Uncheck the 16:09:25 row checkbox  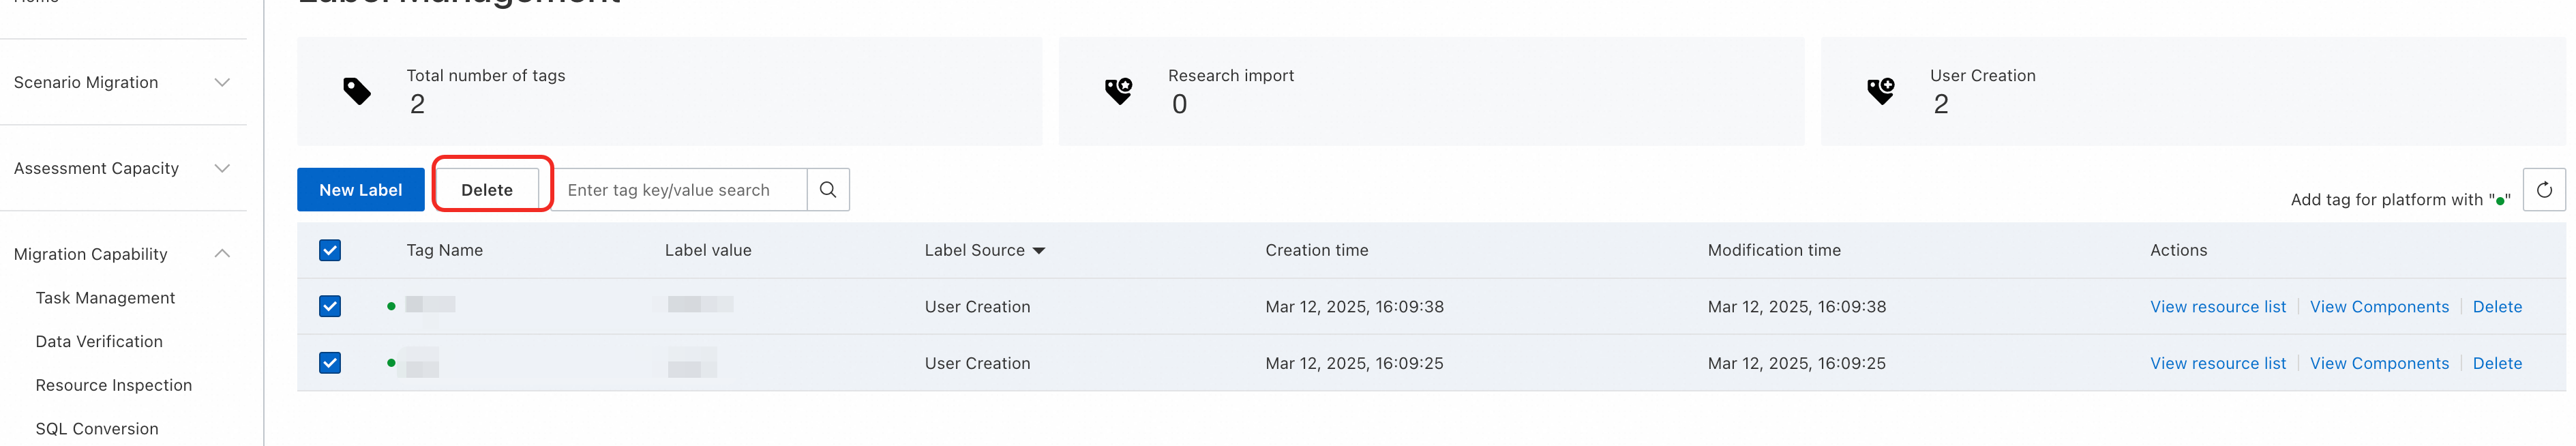coord(330,363)
